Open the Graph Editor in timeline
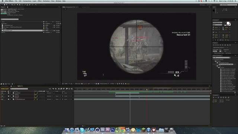 point(72,89)
